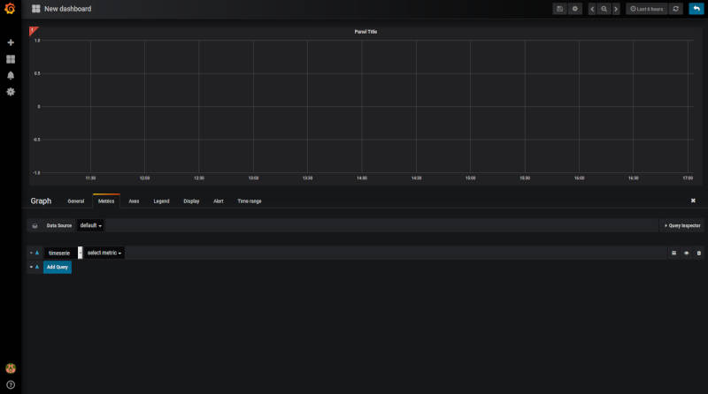Click the Data Source label
The width and height of the screenshot is (708, 394).
click(x=59, y=225)
